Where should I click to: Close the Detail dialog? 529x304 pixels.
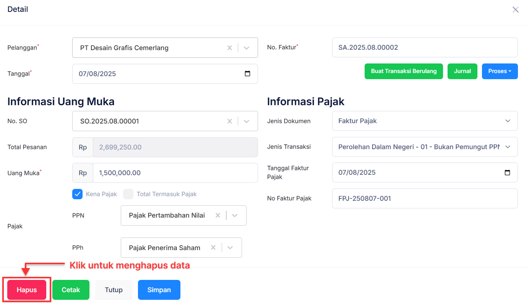coord(516,10)
